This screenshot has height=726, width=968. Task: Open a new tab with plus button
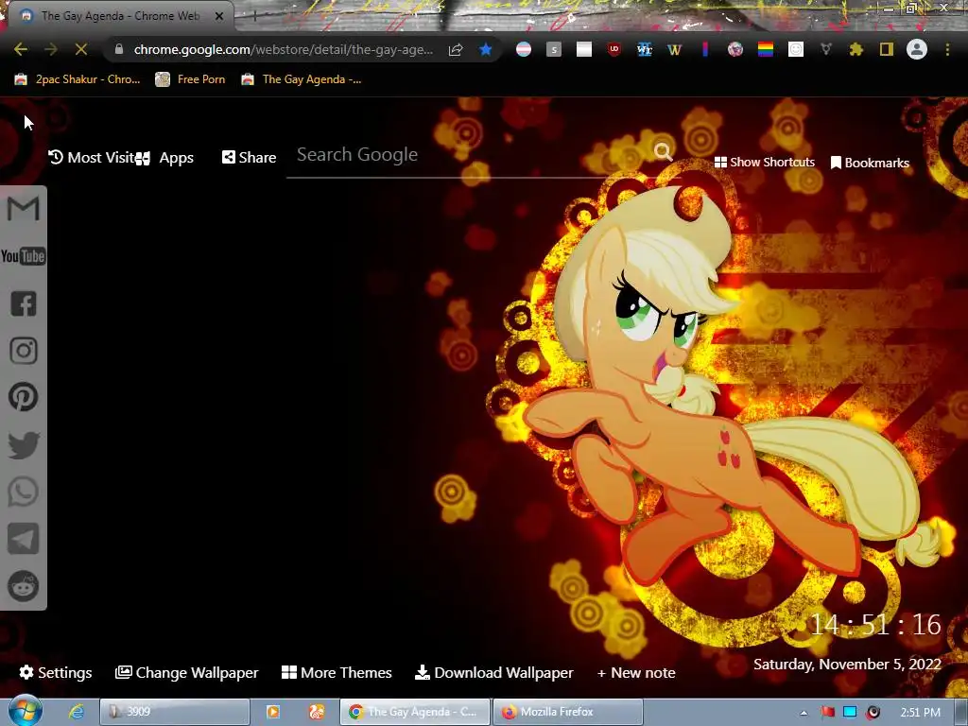click(x=254, y=16)
